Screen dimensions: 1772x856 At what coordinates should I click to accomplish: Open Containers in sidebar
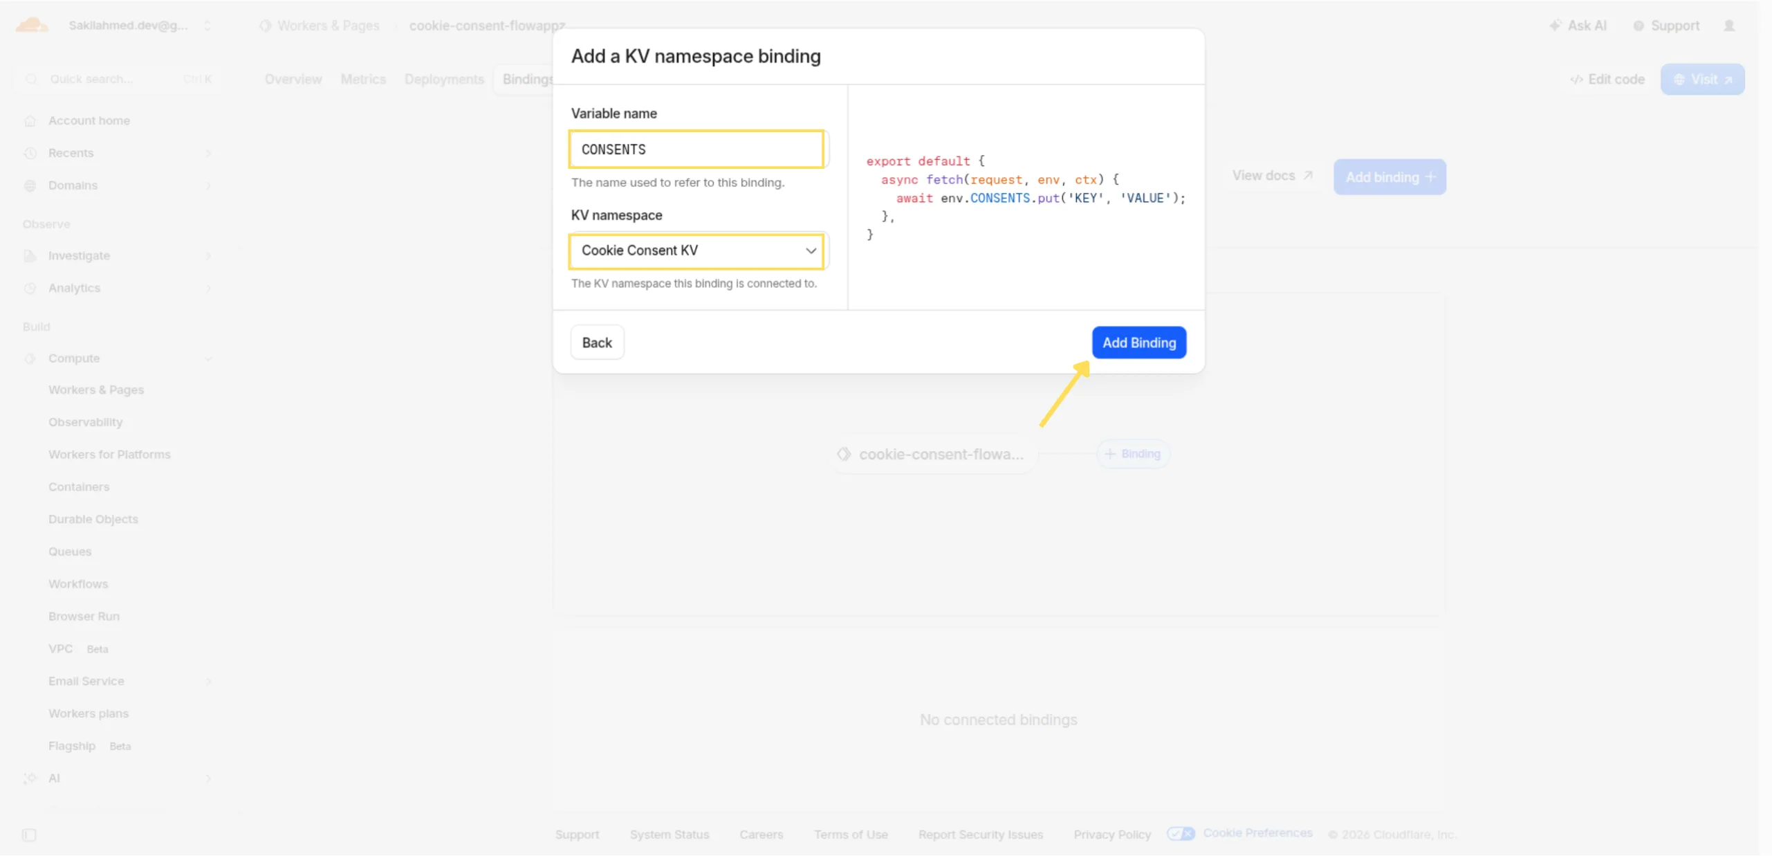79,486
